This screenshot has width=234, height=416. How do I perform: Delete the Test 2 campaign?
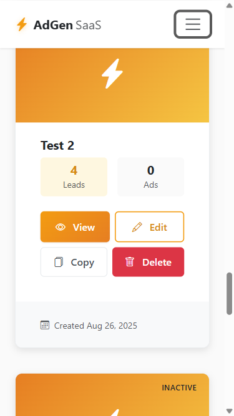[148, 262]
